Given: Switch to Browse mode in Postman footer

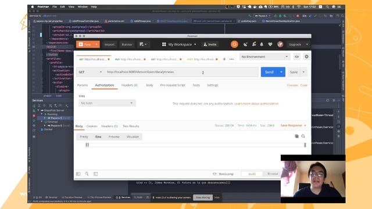Looking at the screenshot, I should tap(273, 174).
